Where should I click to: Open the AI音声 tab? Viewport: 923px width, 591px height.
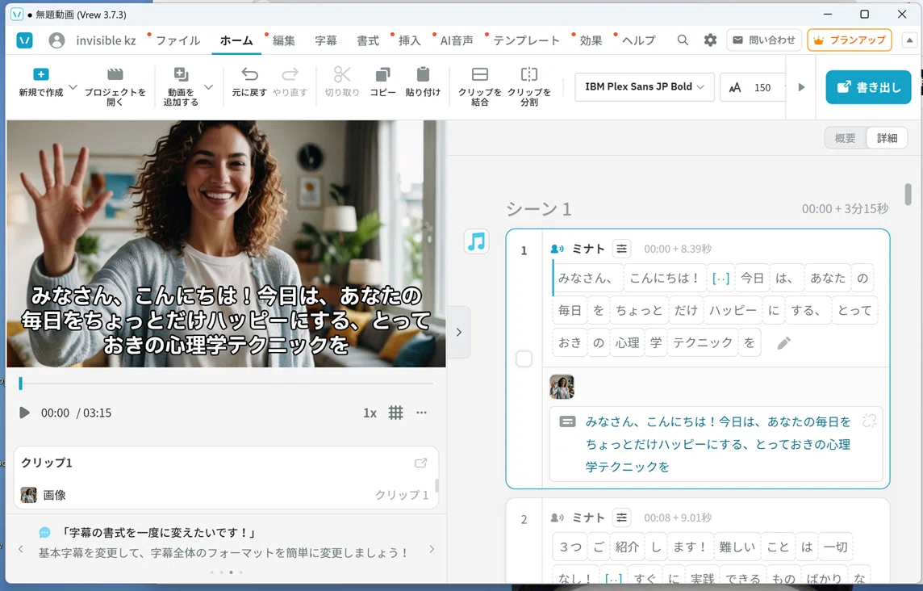point(456,40)
